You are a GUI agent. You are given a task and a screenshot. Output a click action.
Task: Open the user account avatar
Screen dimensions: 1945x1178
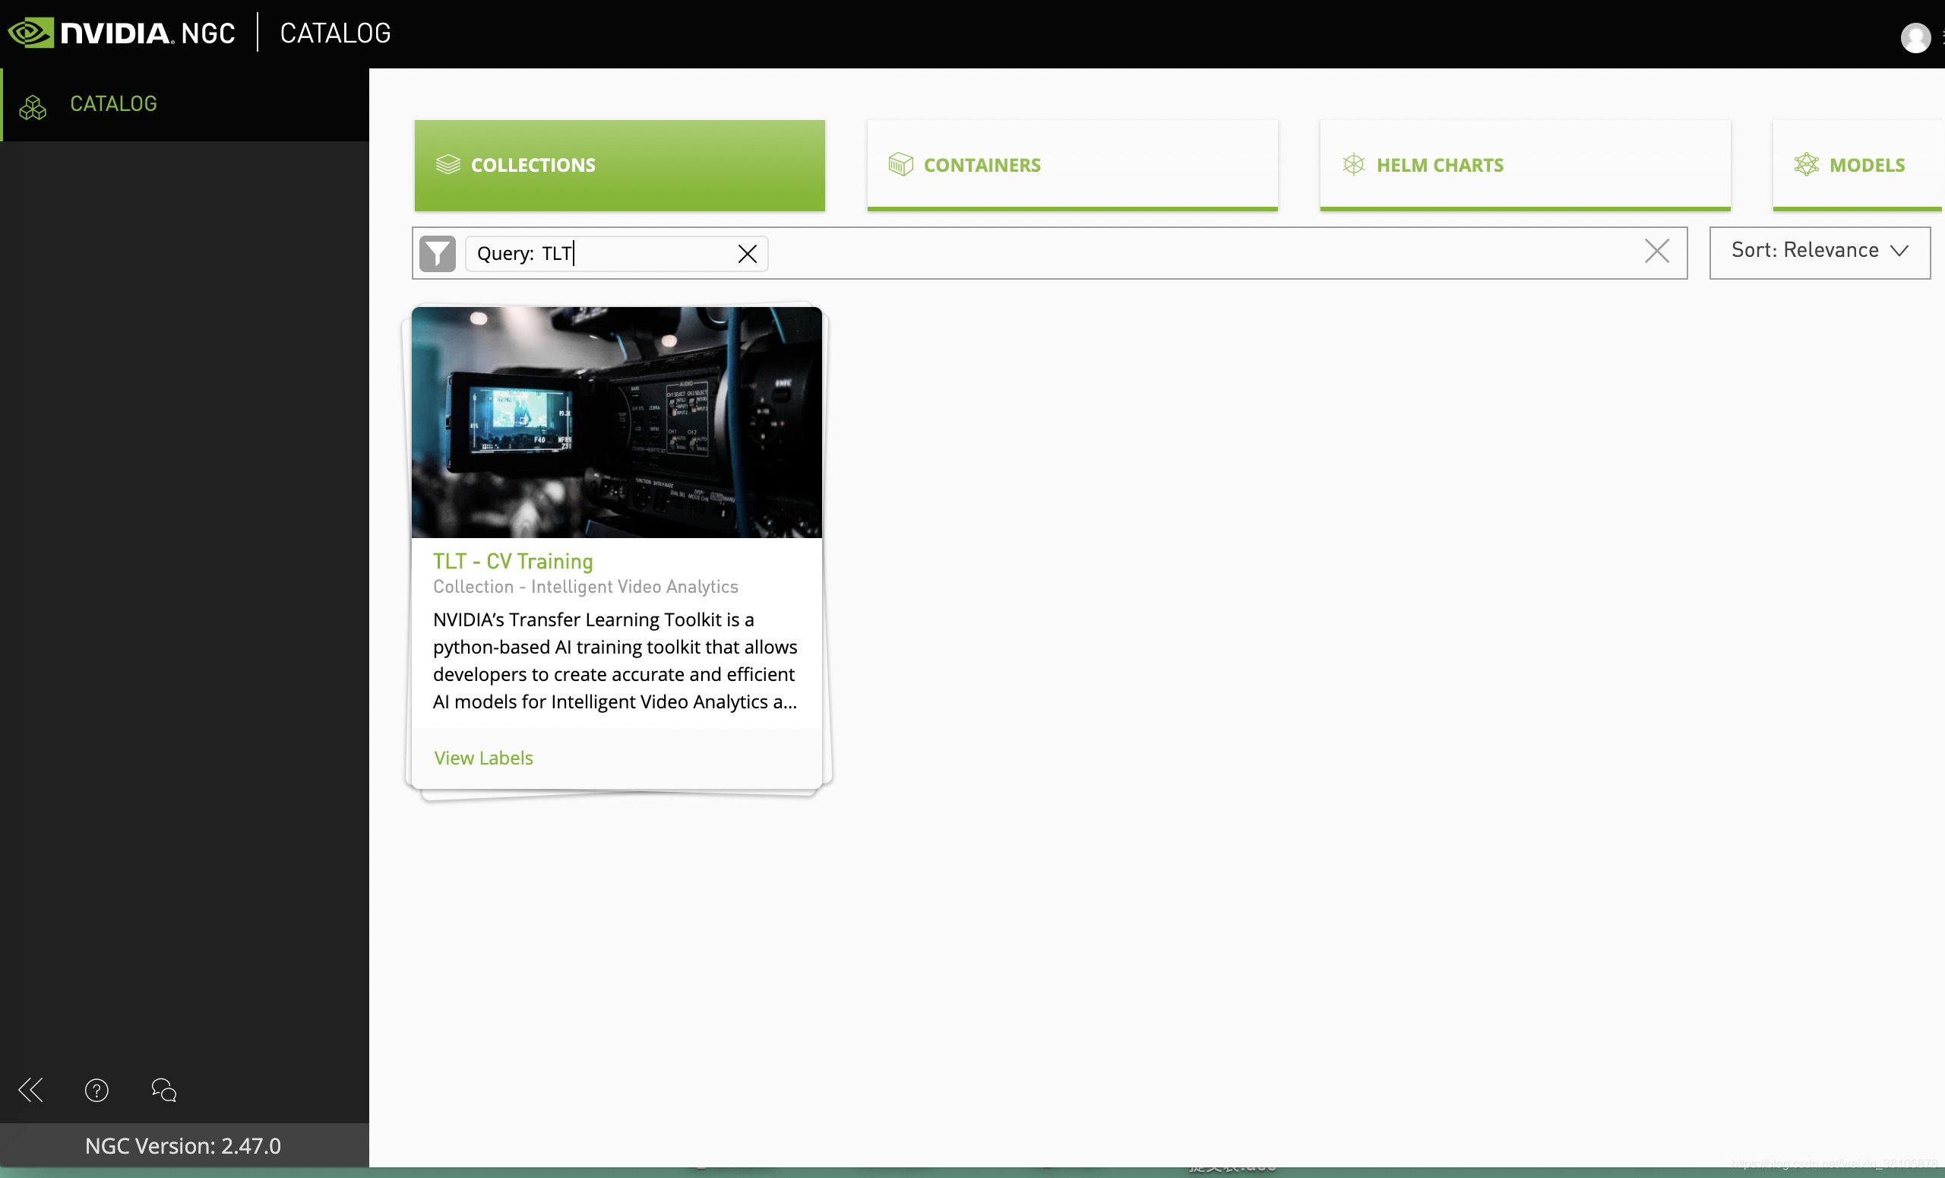[1914, 37]
